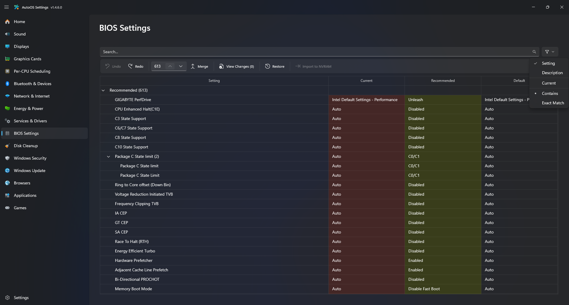Open Per-CPU Scheduling page
This screenshot has height=305, width=569.
[44, 71]
